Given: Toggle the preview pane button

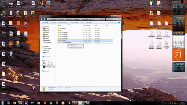Looking at the screenshot, I should [x=115, y=23].
